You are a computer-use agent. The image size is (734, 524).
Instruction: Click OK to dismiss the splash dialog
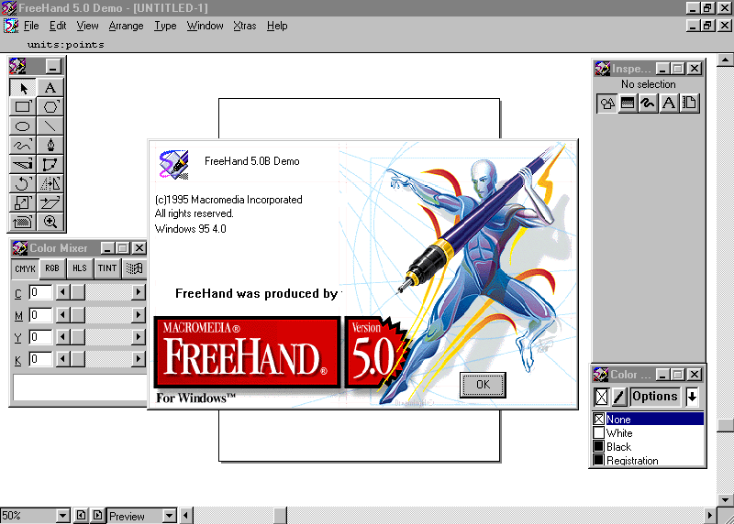click(483, 385)
